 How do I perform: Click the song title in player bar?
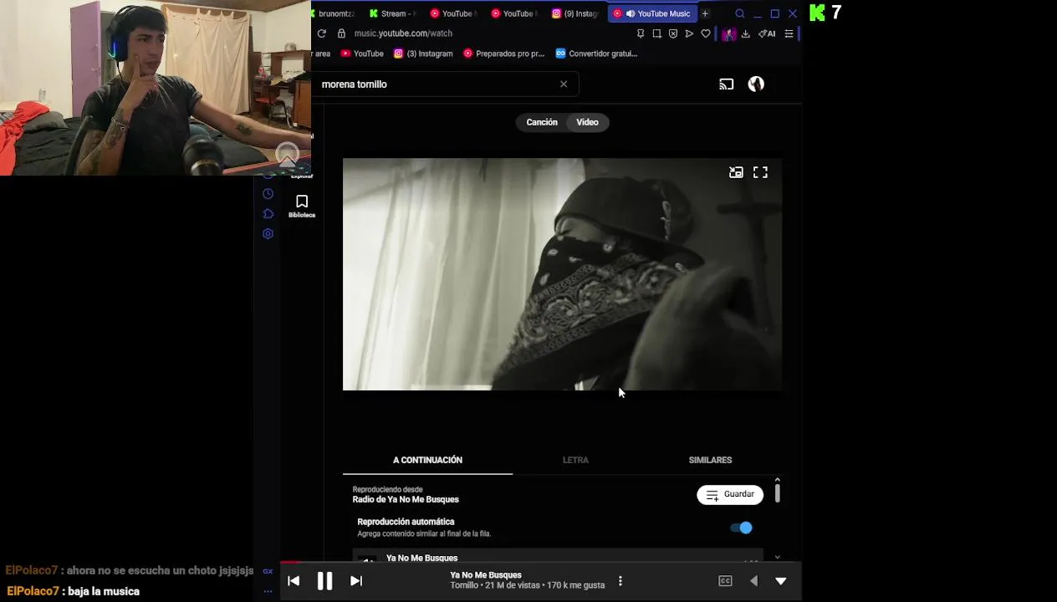coord(486,575)
